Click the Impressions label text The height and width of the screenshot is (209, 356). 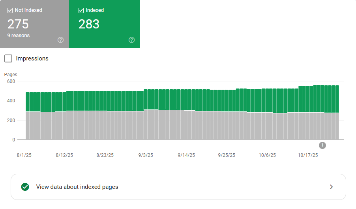(x=32, y=58)
